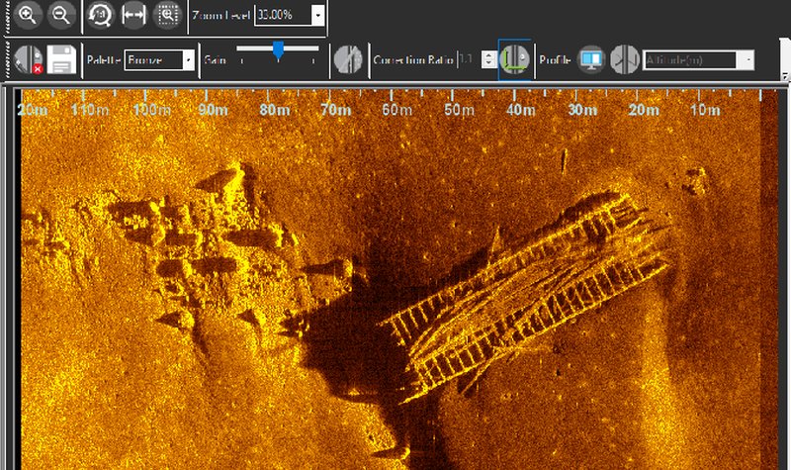The width and height of the screenshot is (791, 470).
Task: Click the zoom out magnifier icon
Action: pos(61,15)
